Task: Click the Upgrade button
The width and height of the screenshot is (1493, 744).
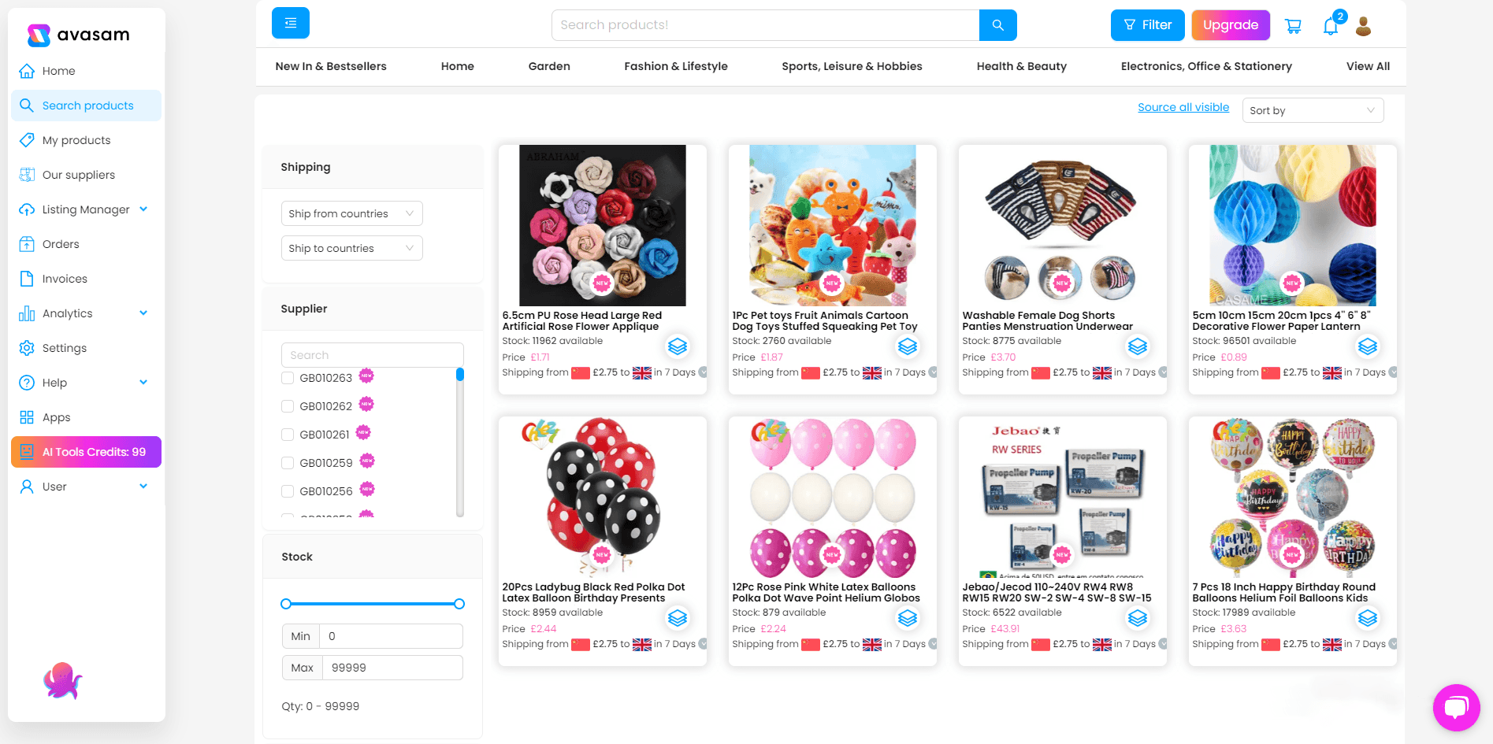Action: [x=1230, y=24]
